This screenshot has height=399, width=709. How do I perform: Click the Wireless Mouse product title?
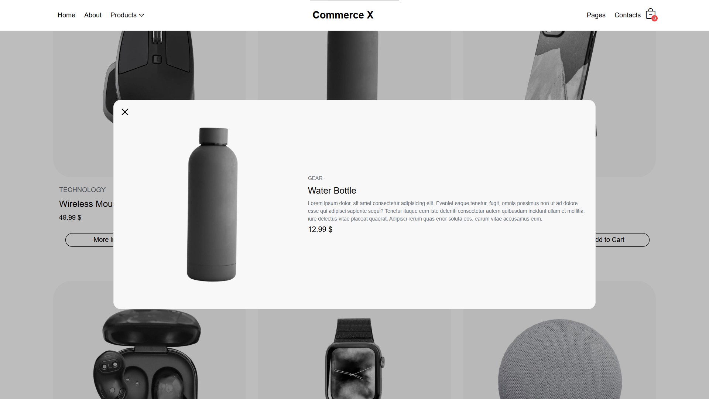[86, 204]
